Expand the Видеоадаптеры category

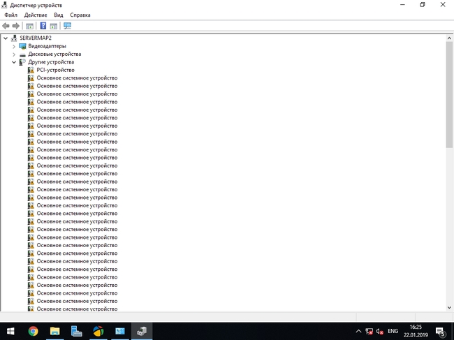(13, 46)
